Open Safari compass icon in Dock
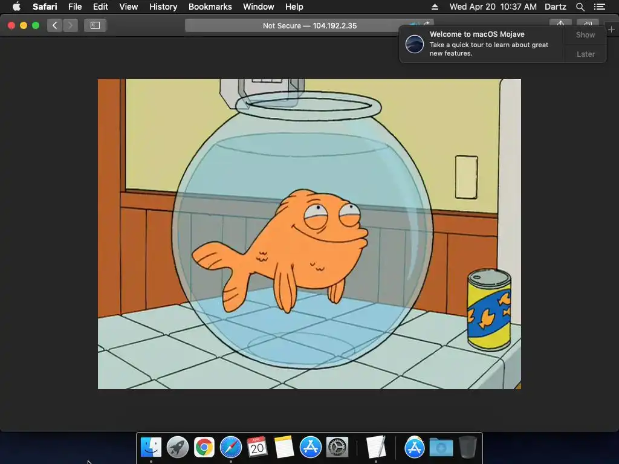This screenshot has width=619, height=464. coord(230,448)
